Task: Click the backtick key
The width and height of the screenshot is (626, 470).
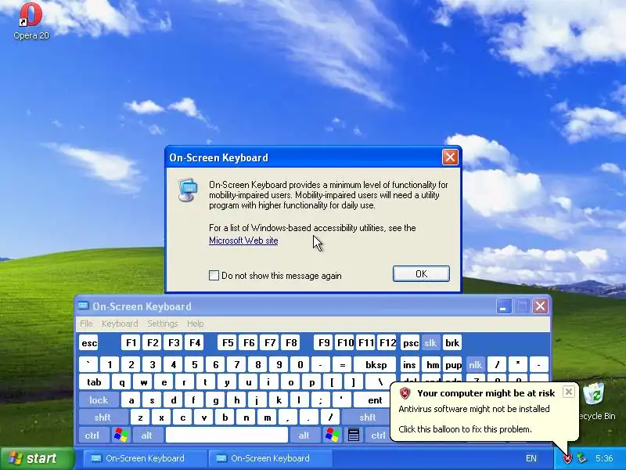Action: [x=88, y=365]
